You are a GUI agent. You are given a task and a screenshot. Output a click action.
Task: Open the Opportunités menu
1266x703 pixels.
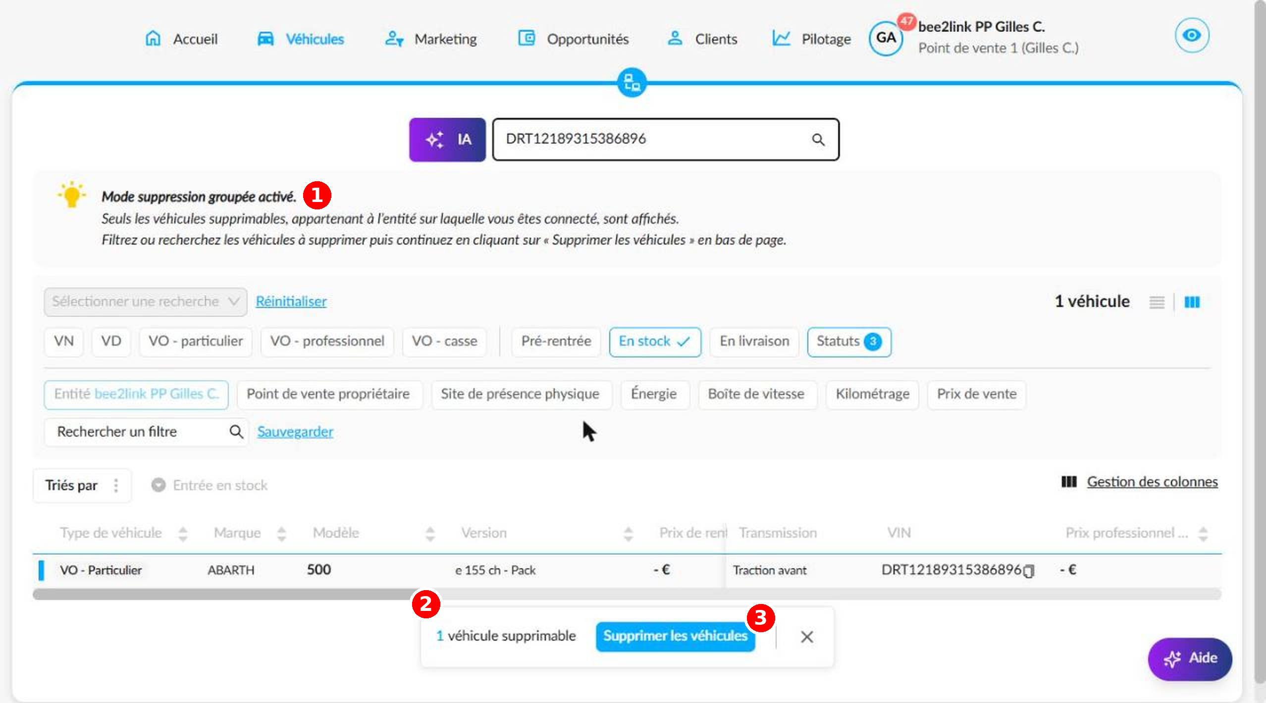point(573,39)
